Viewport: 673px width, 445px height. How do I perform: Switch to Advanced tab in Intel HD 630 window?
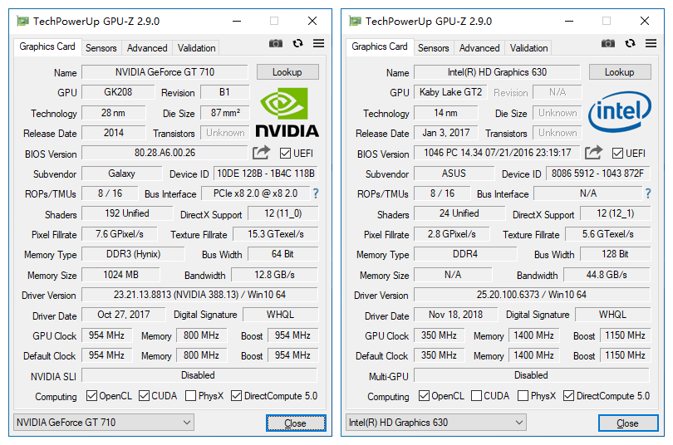[x=479, y=48]
